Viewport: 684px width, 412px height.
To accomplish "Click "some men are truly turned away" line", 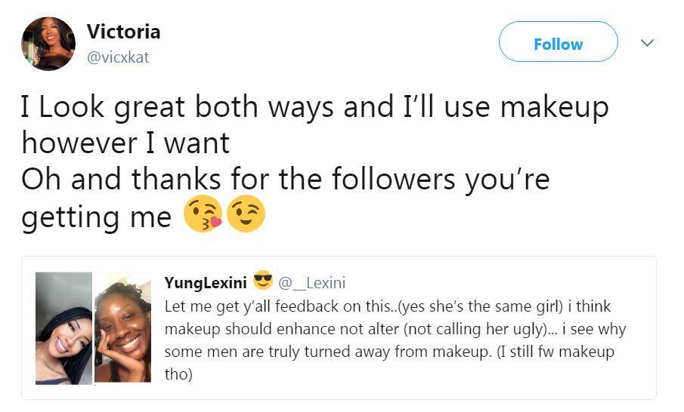I will [x=389, y=352].
